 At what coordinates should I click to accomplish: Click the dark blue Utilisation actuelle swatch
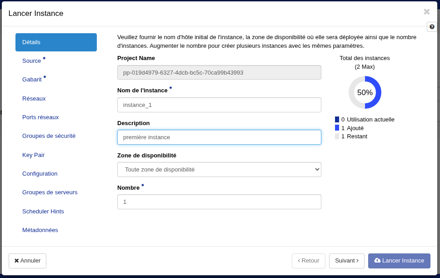click(337, 120)
